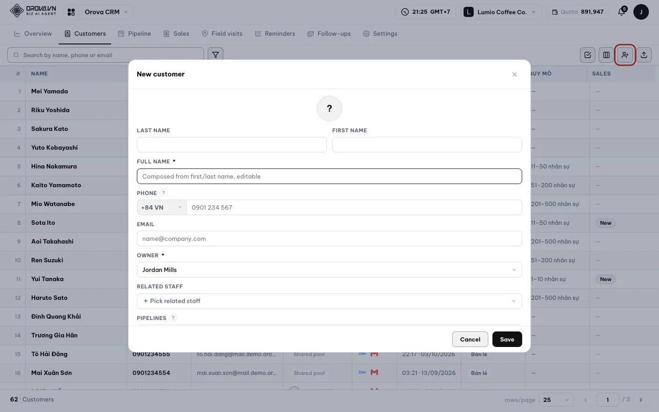The width and height of the screenshot is (659, 412).
Task: Open the Follow-ups tab
Action: coord(329,33)
